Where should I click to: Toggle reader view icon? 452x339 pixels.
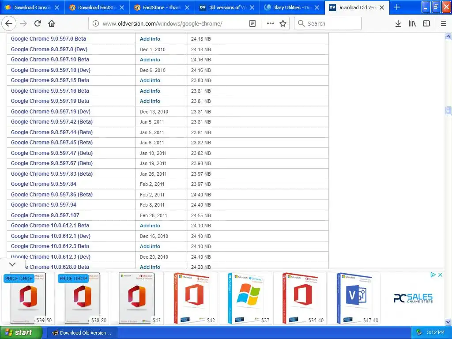[252, 24]
